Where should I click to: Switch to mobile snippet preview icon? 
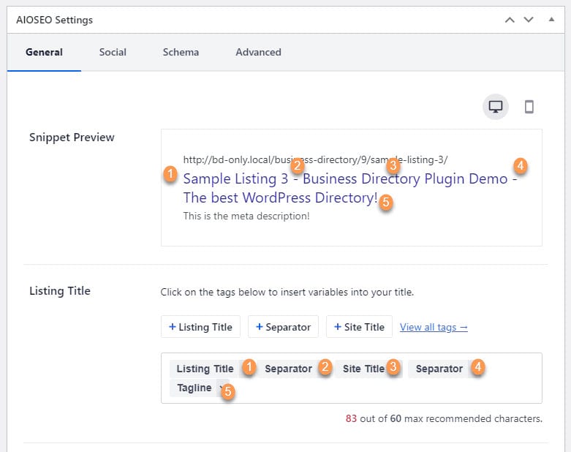(x=529, y=107)
